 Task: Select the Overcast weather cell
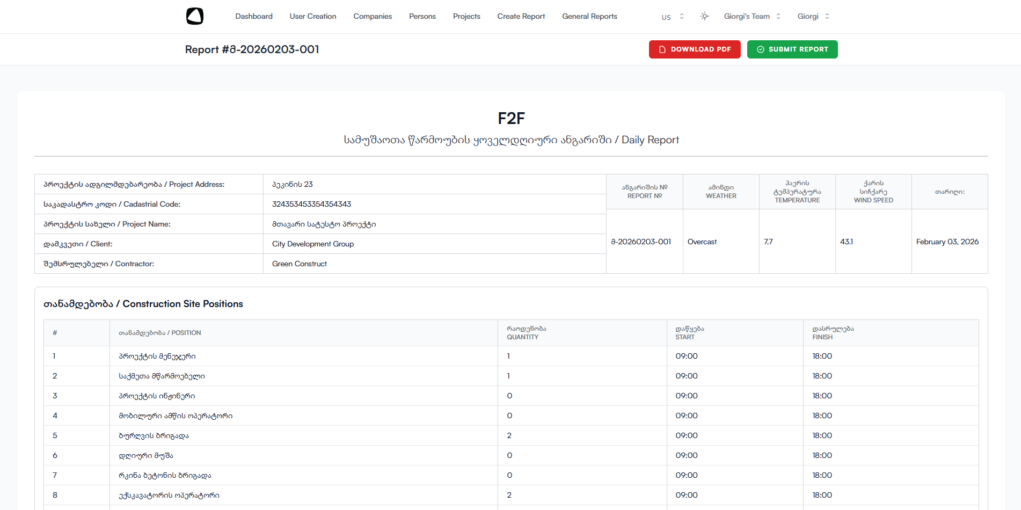coord(702,242)
